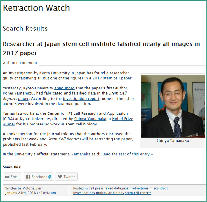Share the post via Email button
Image resolution: width=207 pixels, height=202 pixels.
click(12, 177)
